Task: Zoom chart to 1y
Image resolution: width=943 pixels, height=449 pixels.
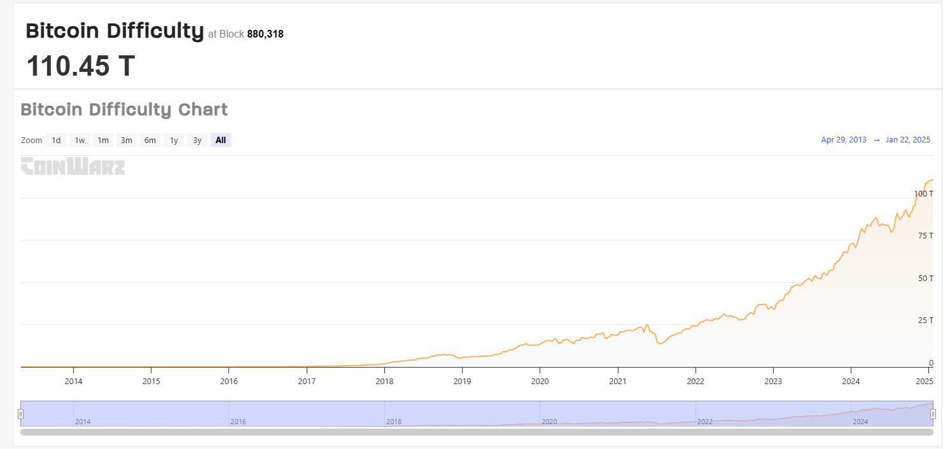Action: pyautogui.click(x=174, y=140)
